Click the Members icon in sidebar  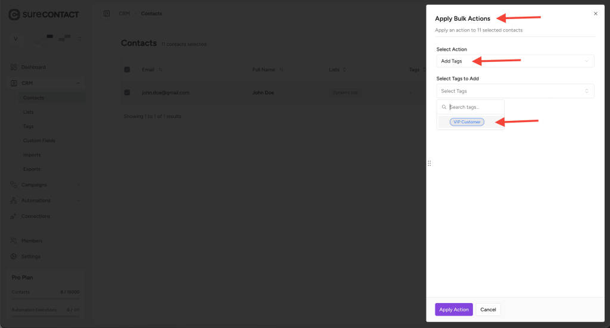14,241
